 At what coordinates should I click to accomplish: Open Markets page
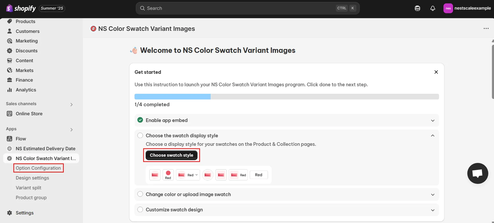25,70
